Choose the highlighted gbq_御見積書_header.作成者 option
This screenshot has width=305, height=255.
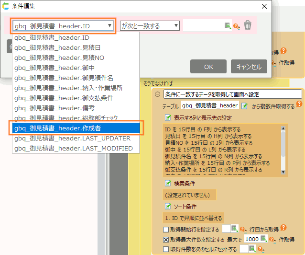click(x=76, y=128)
